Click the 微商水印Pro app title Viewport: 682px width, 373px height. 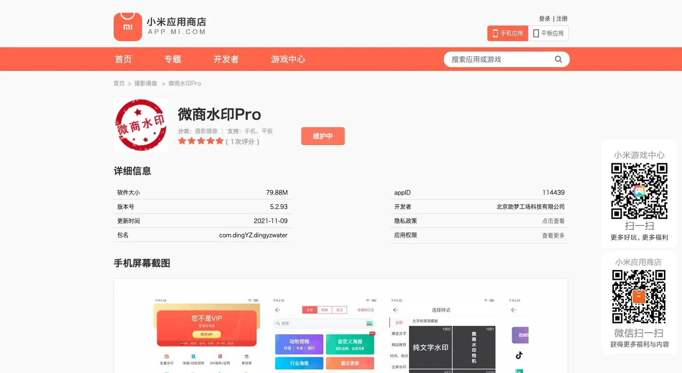click(219, 114)
